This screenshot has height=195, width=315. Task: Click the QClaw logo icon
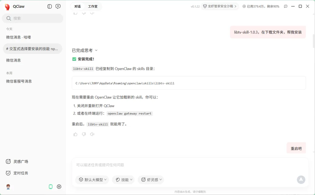click(7, 7)
